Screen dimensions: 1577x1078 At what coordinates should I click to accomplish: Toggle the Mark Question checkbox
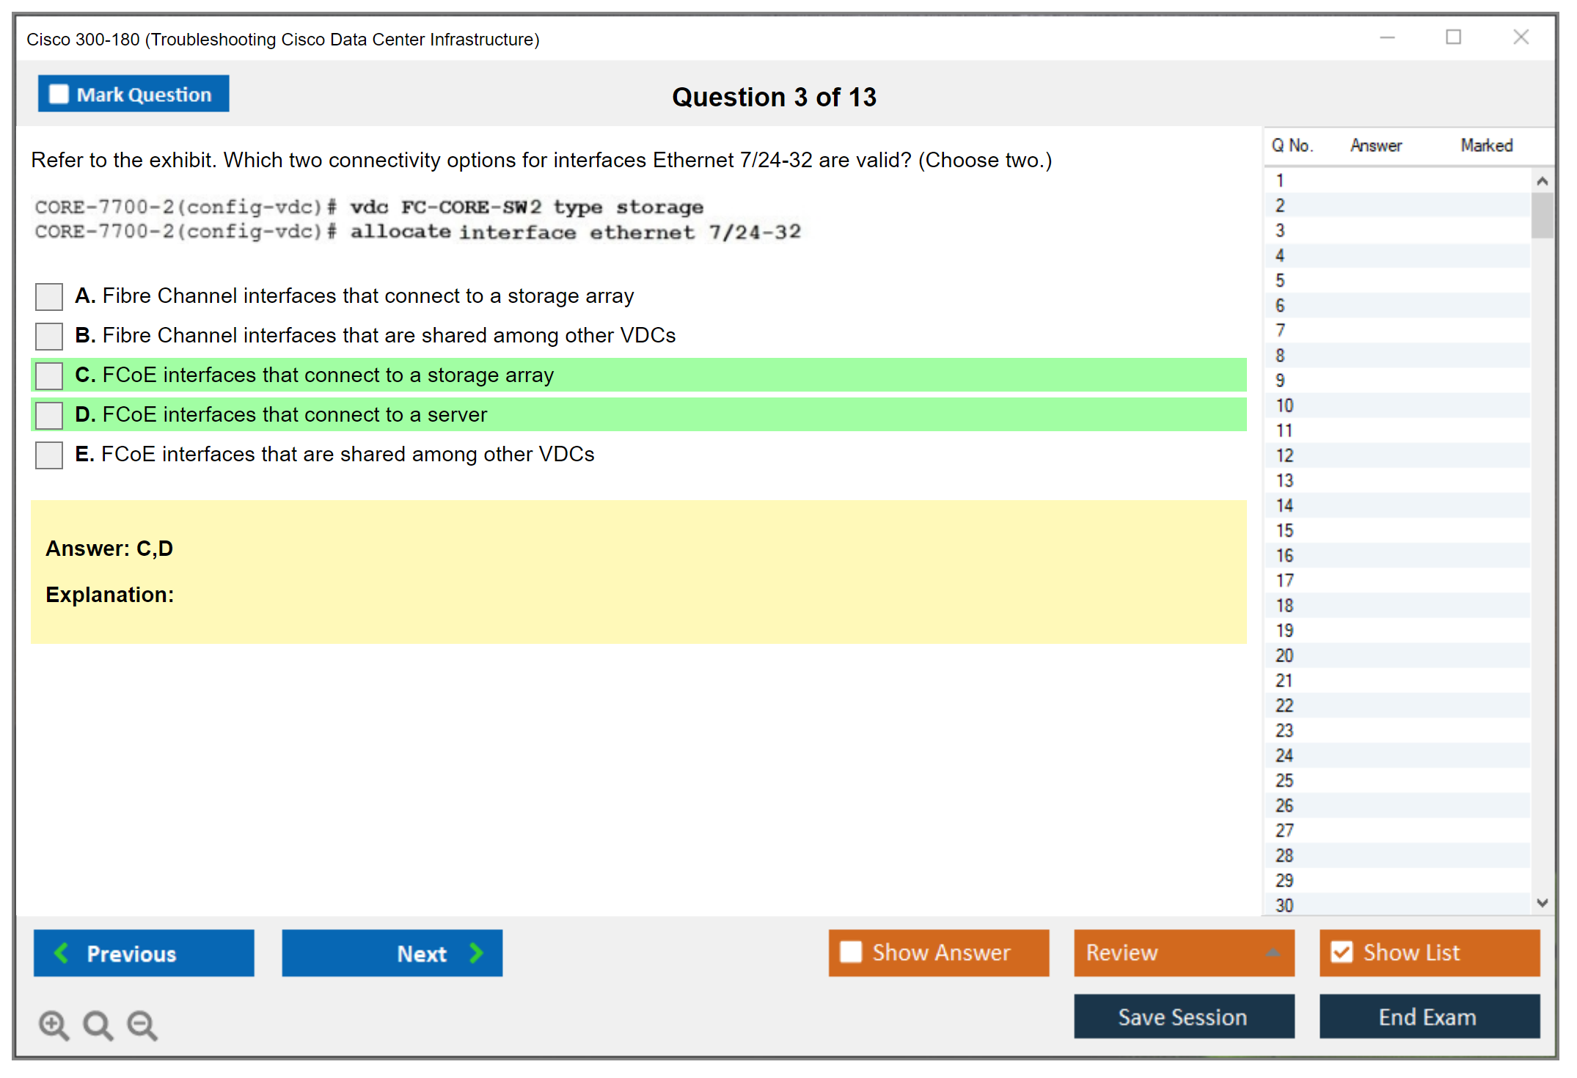pyautogui.click(x=59, y=95)
